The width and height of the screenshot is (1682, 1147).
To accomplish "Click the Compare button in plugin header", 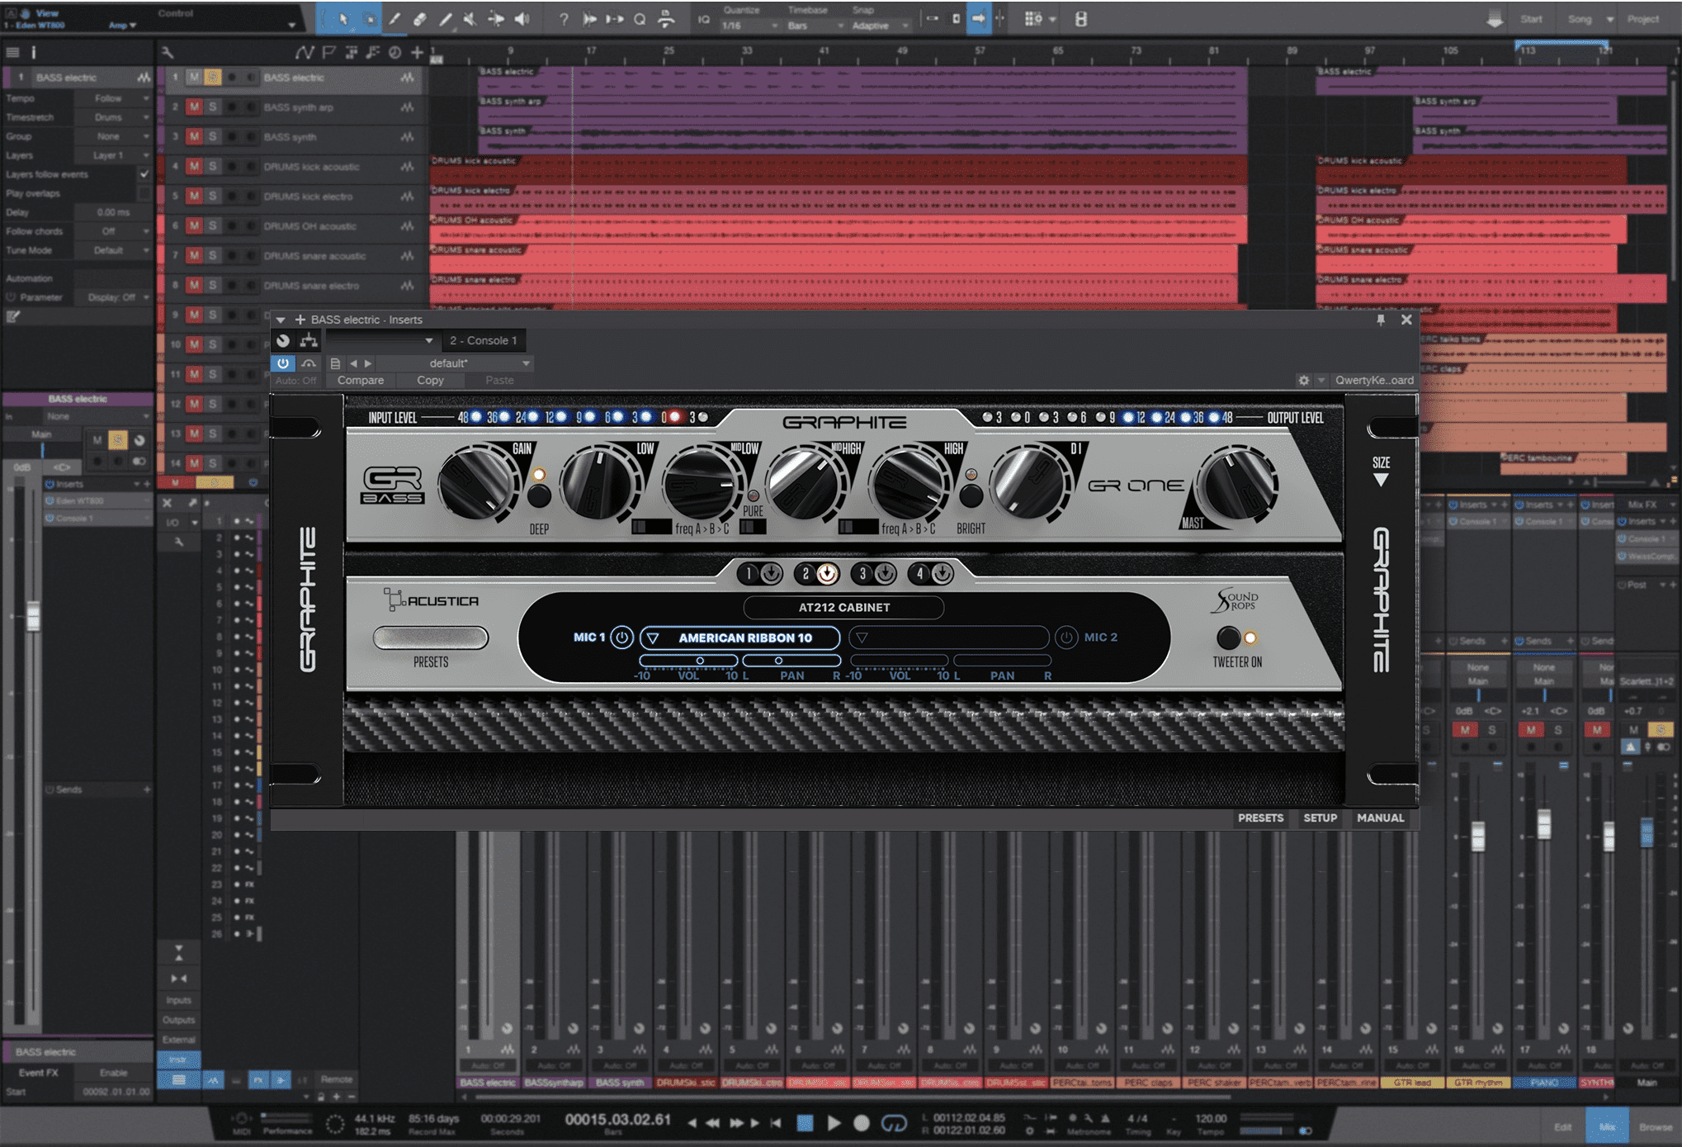I will pos(361,381).
